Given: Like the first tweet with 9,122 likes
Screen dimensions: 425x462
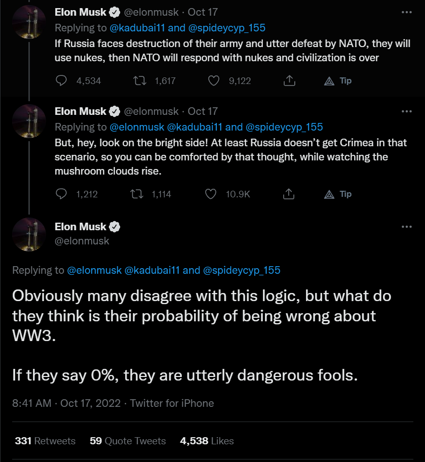Looking at the screenshot, I should pyautogui.click(x=214, y=80).
